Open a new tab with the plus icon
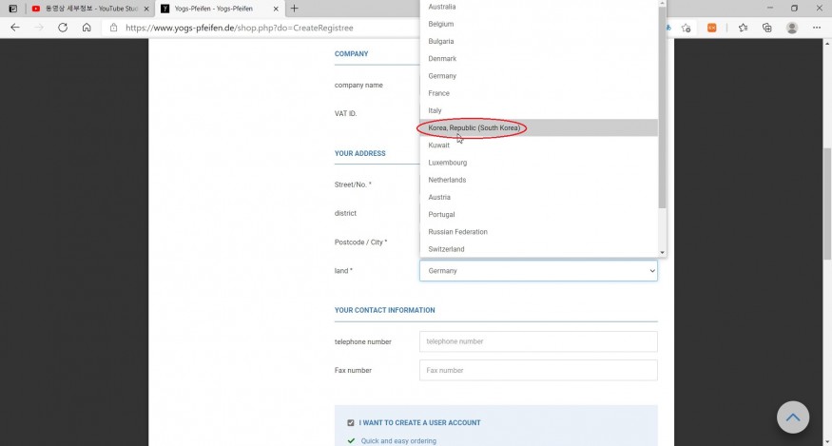 [x=295, y=9]
